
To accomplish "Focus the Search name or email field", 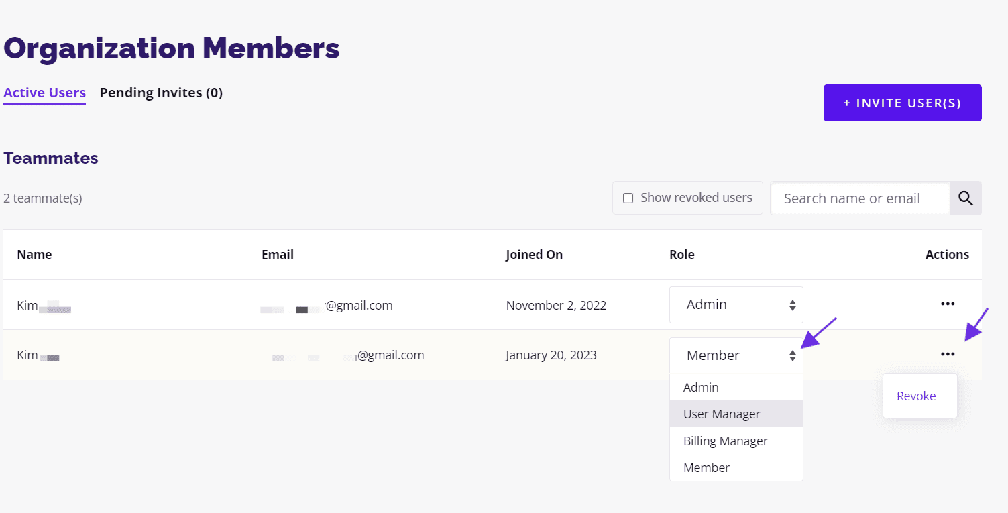I will 860,198.
